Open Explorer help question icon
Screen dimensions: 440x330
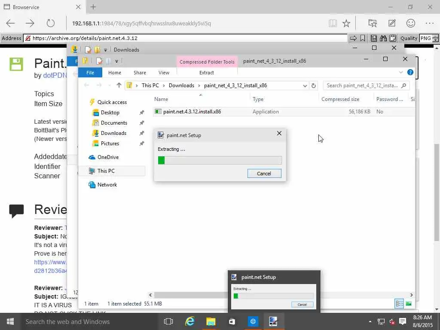tap(410, 72)
